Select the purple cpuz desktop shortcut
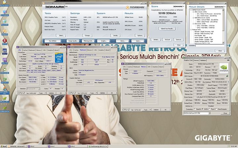 [x=5, y=61]
